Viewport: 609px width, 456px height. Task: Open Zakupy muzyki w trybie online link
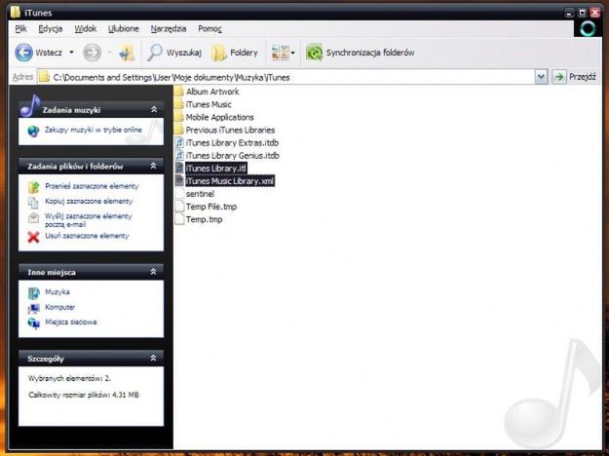click(94, 130)
